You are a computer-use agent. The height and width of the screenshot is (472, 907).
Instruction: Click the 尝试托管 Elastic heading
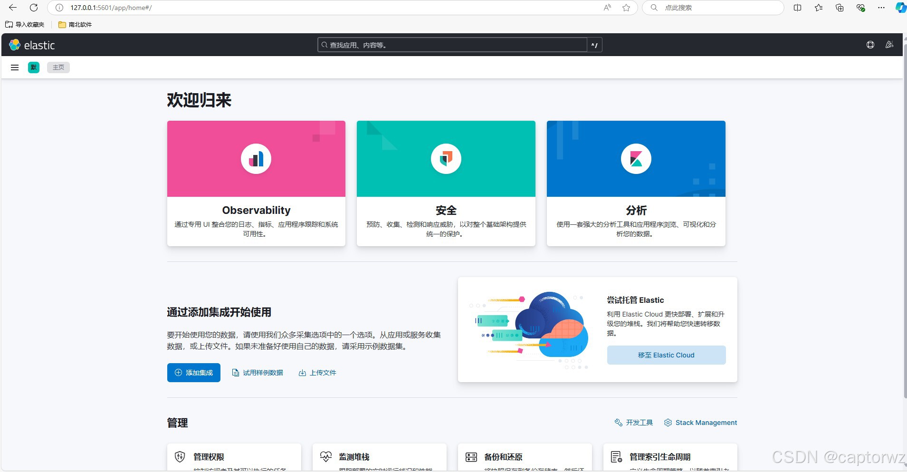click(635, 300)
